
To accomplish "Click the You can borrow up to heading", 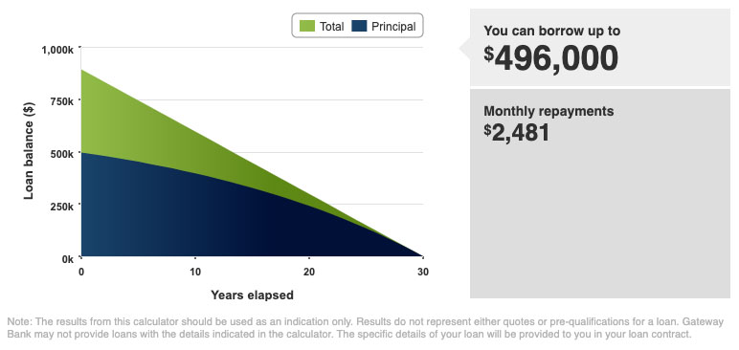I will 552,32.
